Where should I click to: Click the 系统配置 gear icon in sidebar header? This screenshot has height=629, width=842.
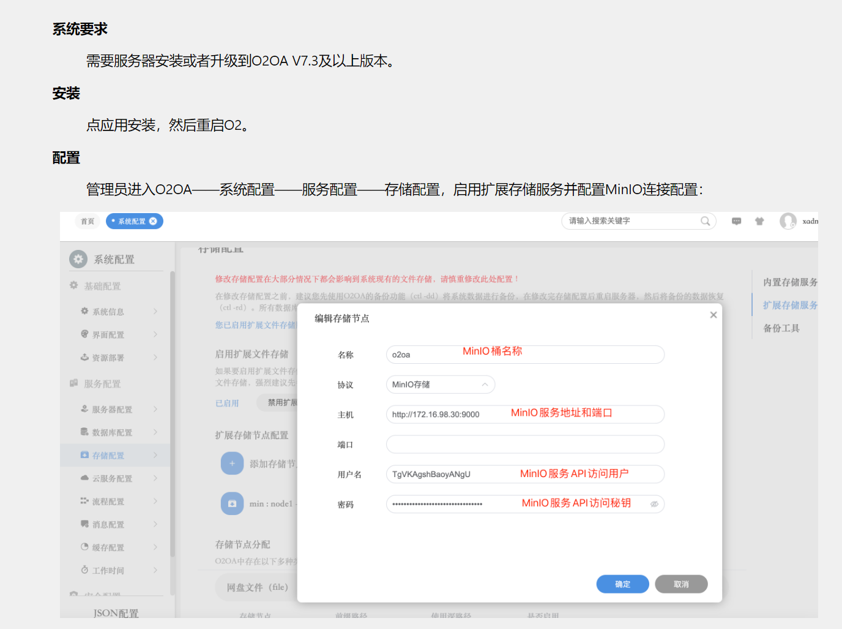coord(78,259)
